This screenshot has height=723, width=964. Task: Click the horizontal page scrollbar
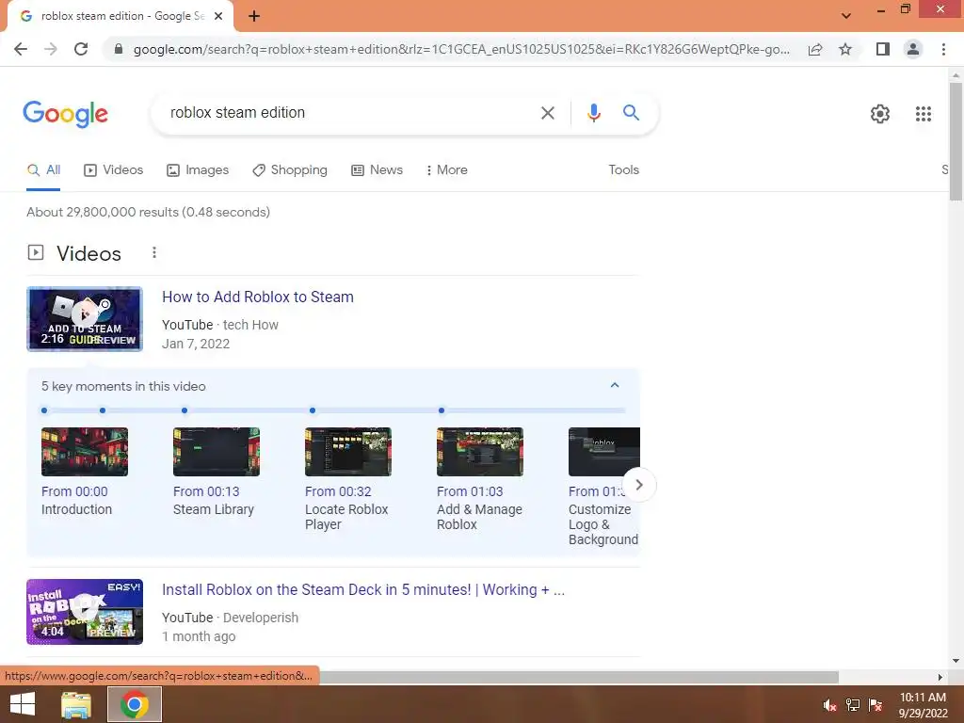578,677
